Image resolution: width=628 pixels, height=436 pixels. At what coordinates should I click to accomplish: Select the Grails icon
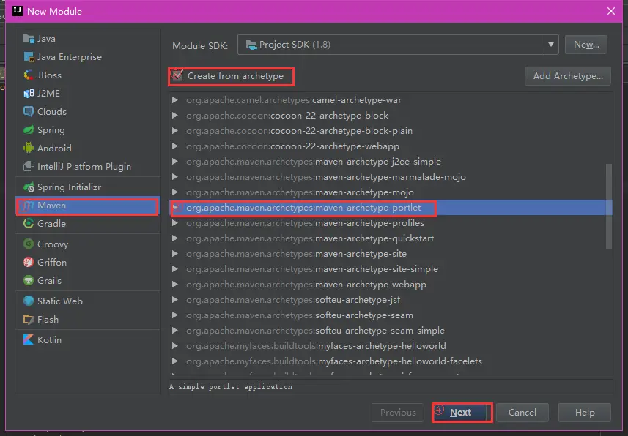click(29, 280)
